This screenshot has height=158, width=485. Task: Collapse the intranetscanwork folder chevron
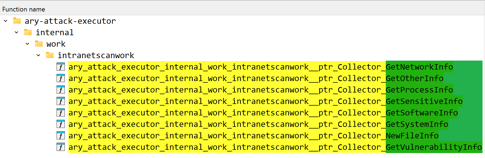(x=38, y=55)
